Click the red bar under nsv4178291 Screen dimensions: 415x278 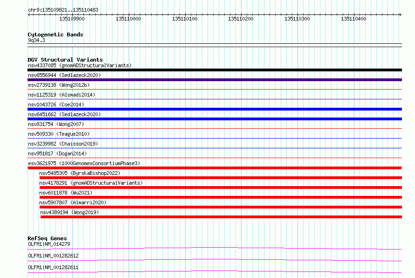coord(221,188)
